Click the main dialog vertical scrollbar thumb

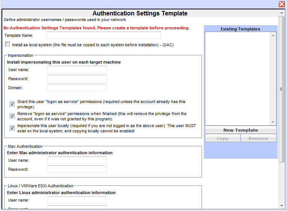tap(282, 89)
